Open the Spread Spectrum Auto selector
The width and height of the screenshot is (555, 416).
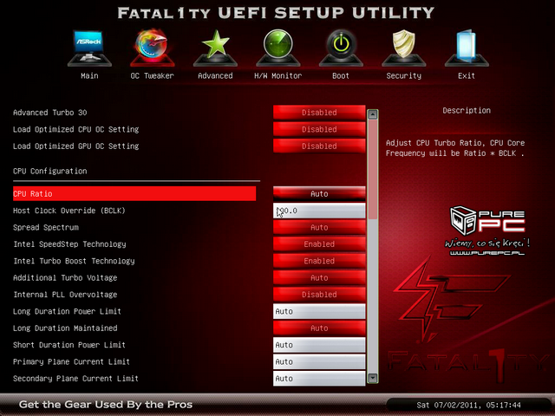tap(319, 227)
